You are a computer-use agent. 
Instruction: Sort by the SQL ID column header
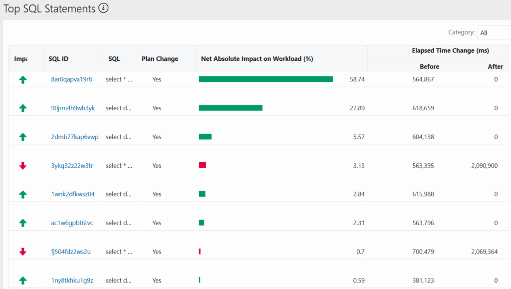point(58,59)
